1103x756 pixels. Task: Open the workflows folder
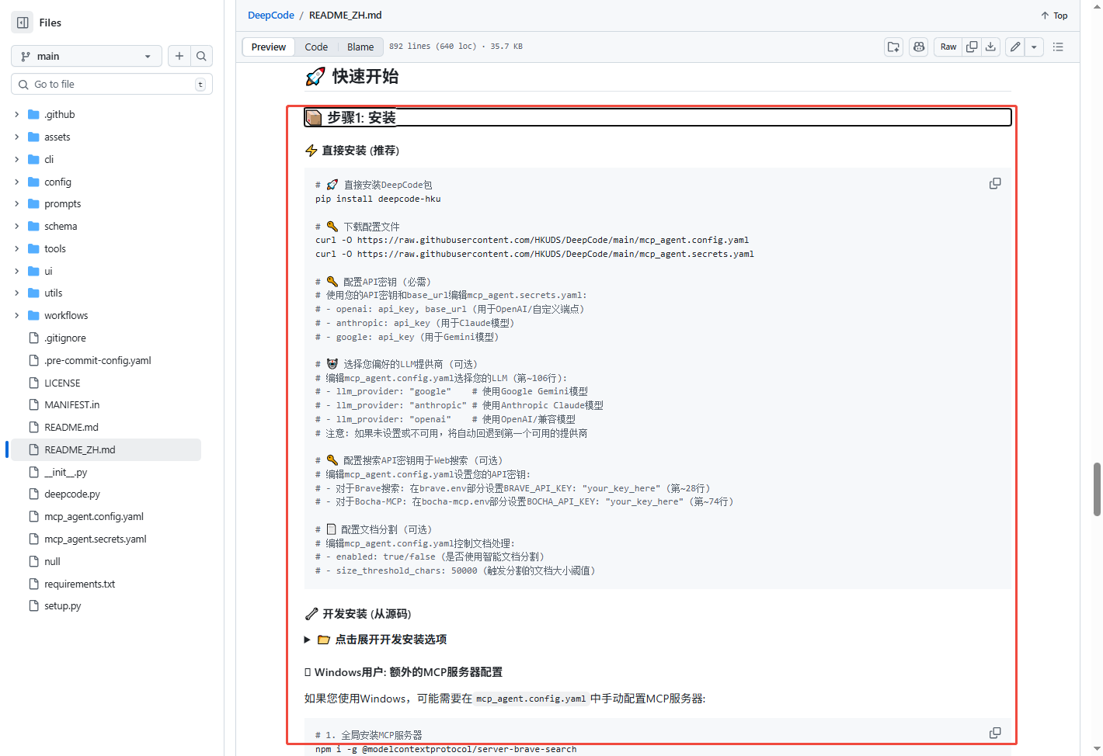66,315
